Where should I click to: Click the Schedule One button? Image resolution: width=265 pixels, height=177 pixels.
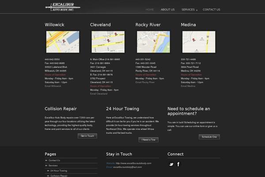coord(209,137)
